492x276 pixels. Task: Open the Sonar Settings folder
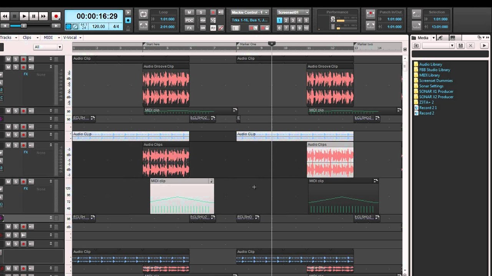[431, 86]
